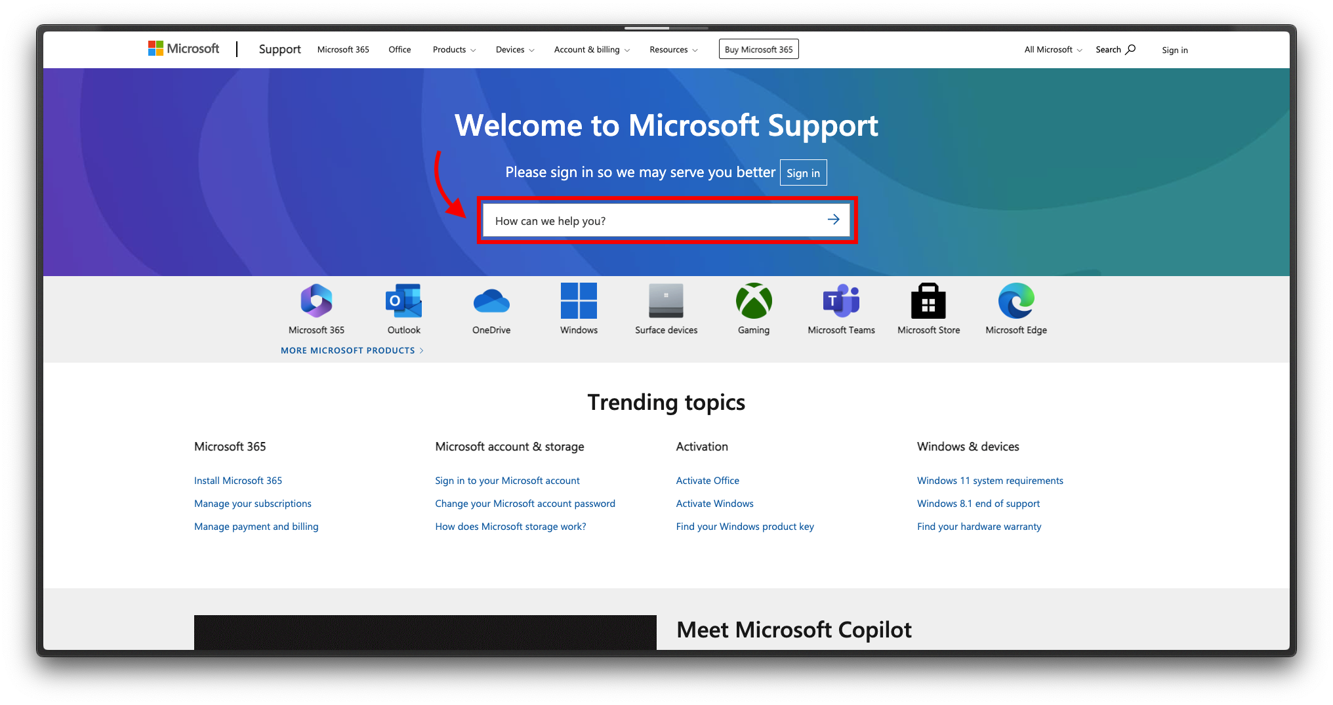Open the Microsoft 365 product icon
The height and width of the screenshot is (705, 1333).
pyautogui.click(x=316, y=301)
